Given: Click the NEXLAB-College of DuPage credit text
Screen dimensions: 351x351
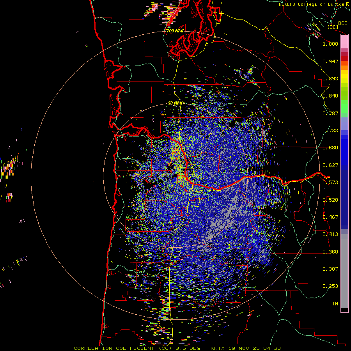Looking at the screenshot, I should [314, 4].
